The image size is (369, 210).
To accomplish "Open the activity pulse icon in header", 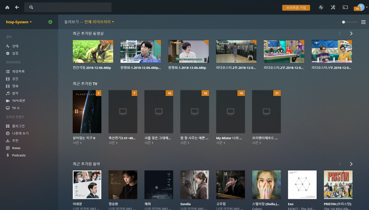I will pyautogui.click(x=321, y=7).
